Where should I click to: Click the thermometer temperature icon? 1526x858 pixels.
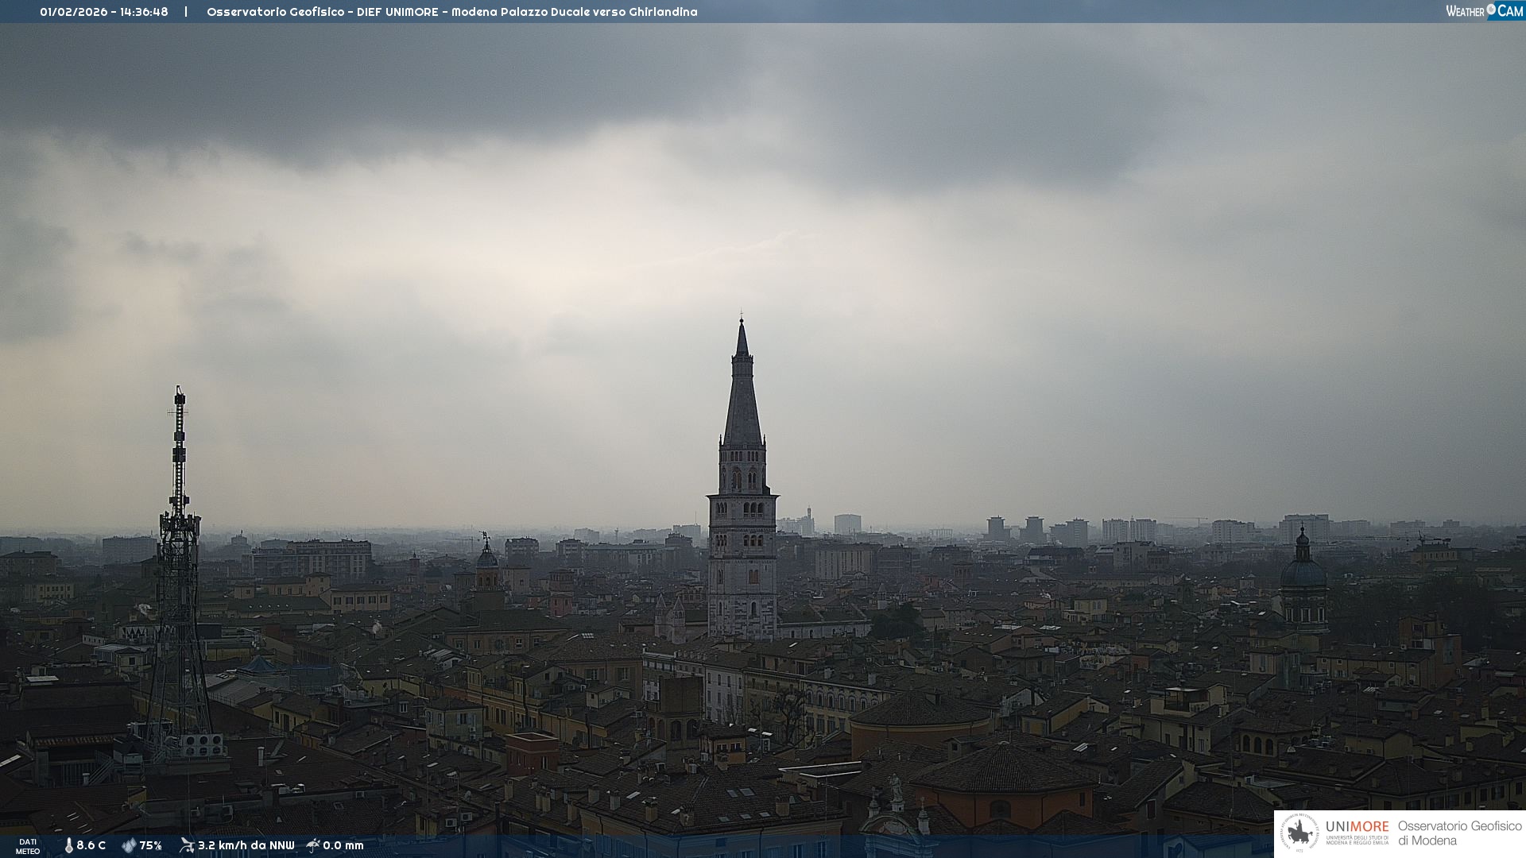tap(68, 845)
